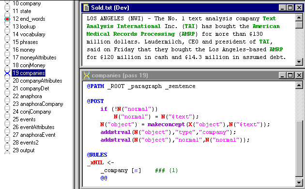The height and width of the screenshot is (189, 305).
Task: Select the 26 eventAttributes pass
Action: [34, 127]
